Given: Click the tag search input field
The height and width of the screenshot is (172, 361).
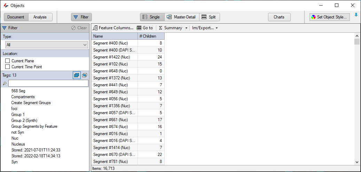Looking at the screenshot, I should point(48,83).
